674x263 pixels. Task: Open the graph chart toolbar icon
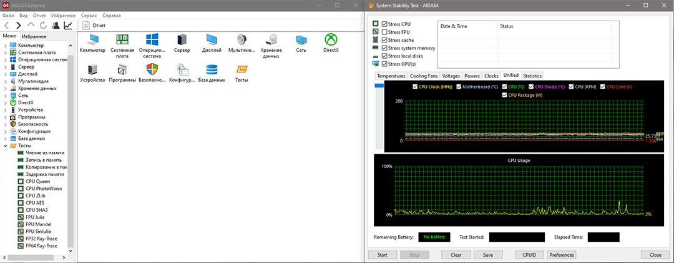[68, 26]
